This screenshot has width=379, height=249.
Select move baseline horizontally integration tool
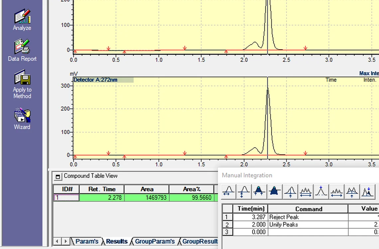[x=228, y=192]
